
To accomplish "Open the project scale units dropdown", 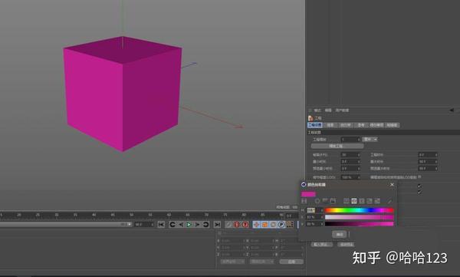I will click(370, 139).
